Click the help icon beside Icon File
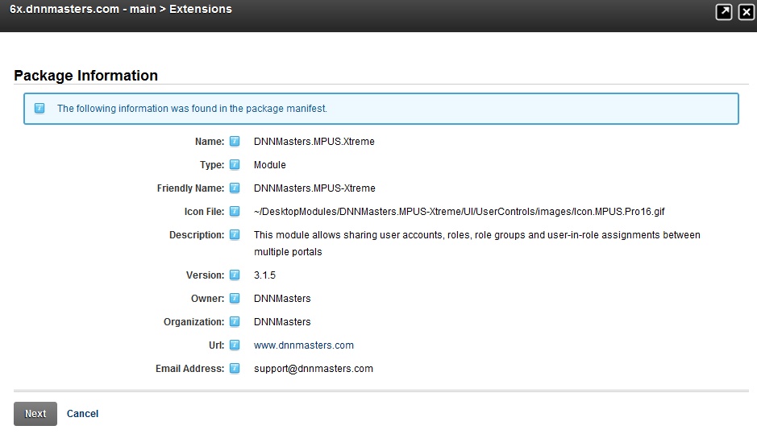Viewport: 757px width, 434px height. pos(235,211)
